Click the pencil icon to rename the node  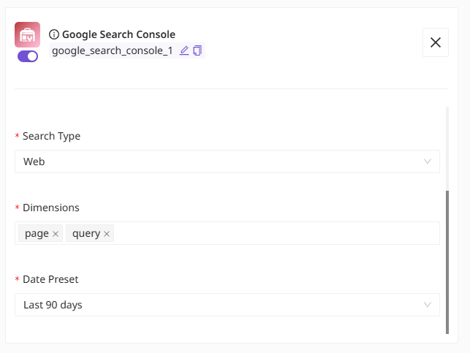click(x=184, y=50)
